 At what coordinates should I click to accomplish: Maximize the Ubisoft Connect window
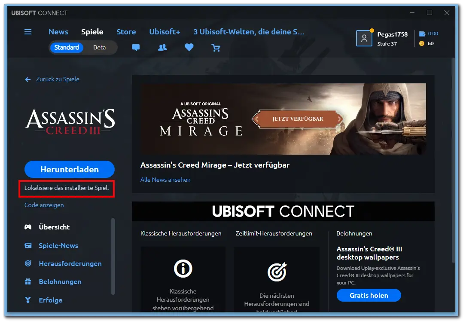pos(429,13)
